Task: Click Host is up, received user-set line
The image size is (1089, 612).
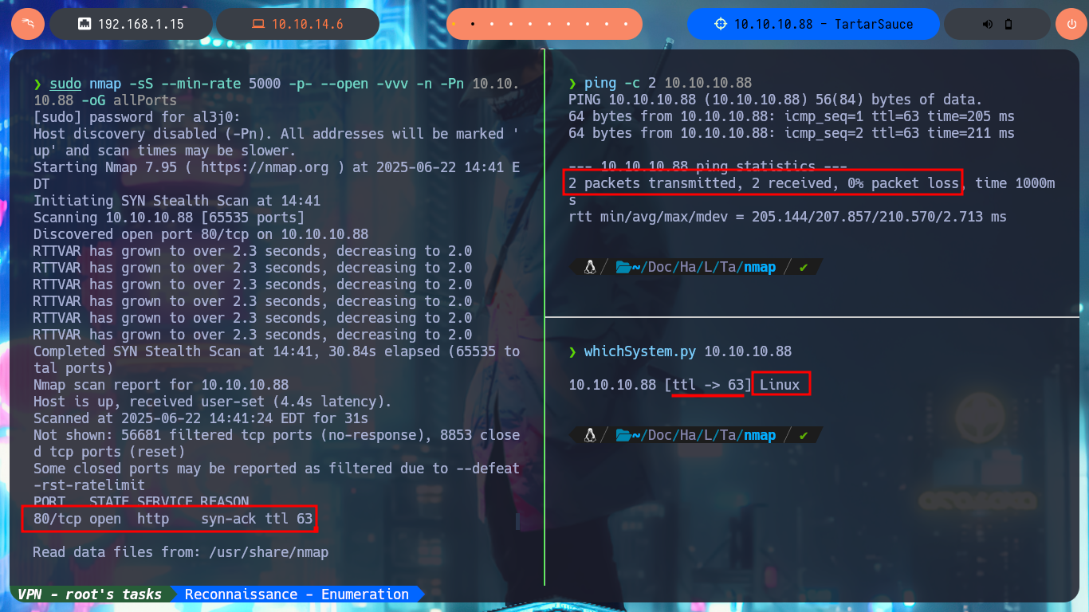Action: click(212, 402)
